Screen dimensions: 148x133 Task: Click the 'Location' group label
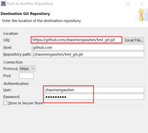click(x=11, y=34)
